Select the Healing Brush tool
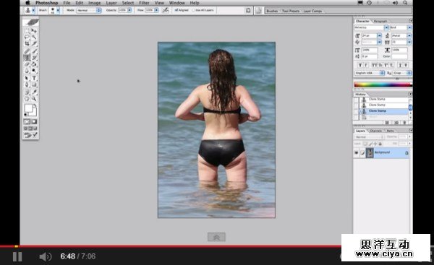434x265 pixels. point(27,51)
